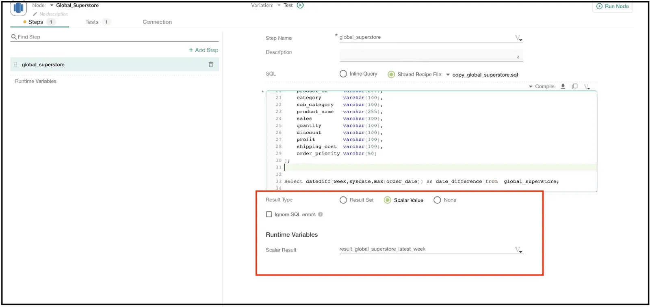Screen dimensions: 650x307
Task: Set Result Type to None
Action: pos(437,200)
